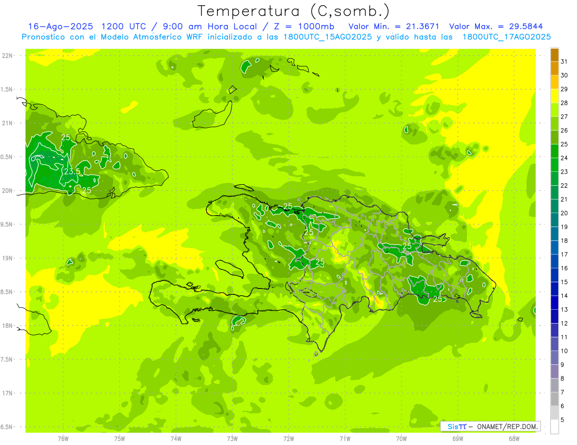Pick blue swatch between 16 and 17
This screenshot has width=577, height=445.
(554, 261)
